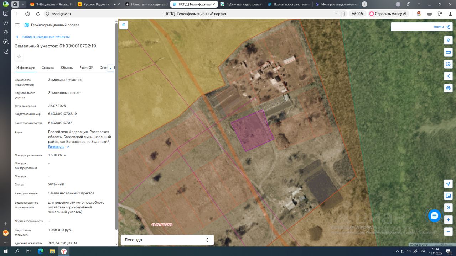Switch to the Части ЗУ tab

[x=87, y=68]
